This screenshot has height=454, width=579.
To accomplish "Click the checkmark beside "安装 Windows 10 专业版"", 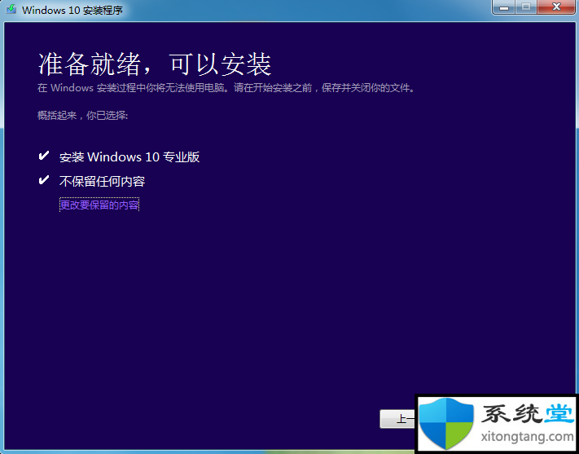I will tap(44, 156).
